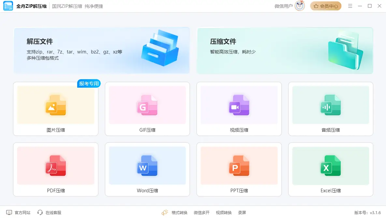Choose the Excel compression icon

[331, 165]
